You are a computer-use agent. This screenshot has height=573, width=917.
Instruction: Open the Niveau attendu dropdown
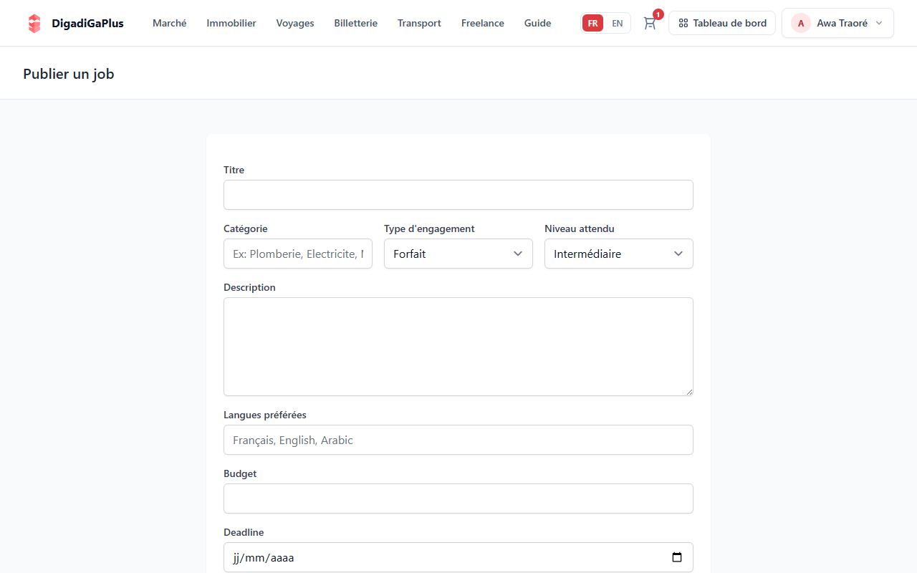pos(619,254)
